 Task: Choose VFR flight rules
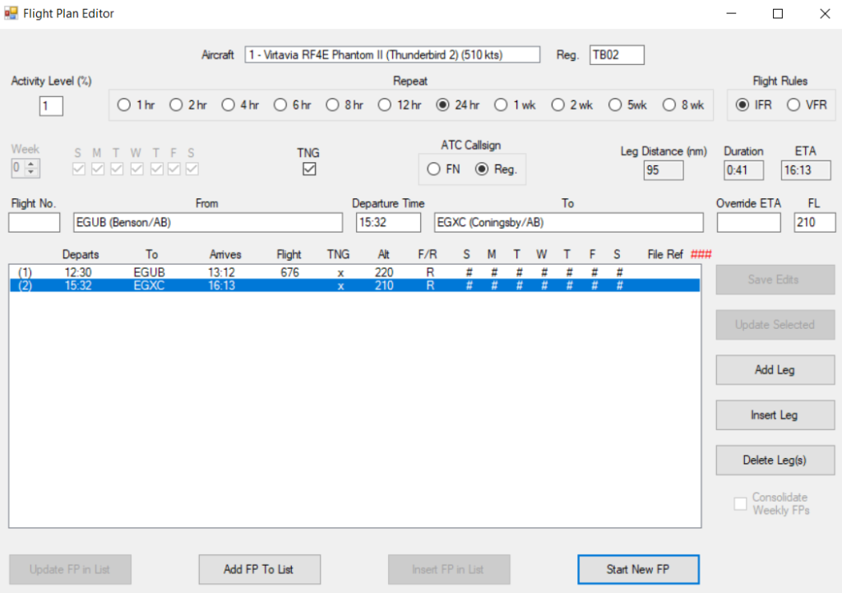click(794, 105)
